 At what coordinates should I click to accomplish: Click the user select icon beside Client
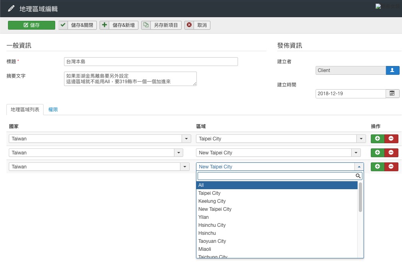tap(392, 70)
